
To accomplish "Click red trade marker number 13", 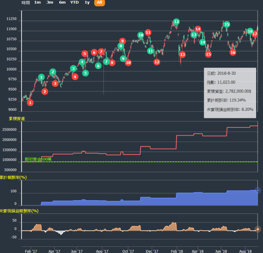I will (182, 55).
